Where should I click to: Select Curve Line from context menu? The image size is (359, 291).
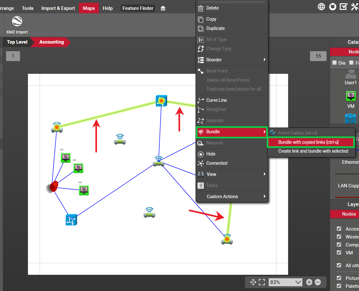coord(216,100)
